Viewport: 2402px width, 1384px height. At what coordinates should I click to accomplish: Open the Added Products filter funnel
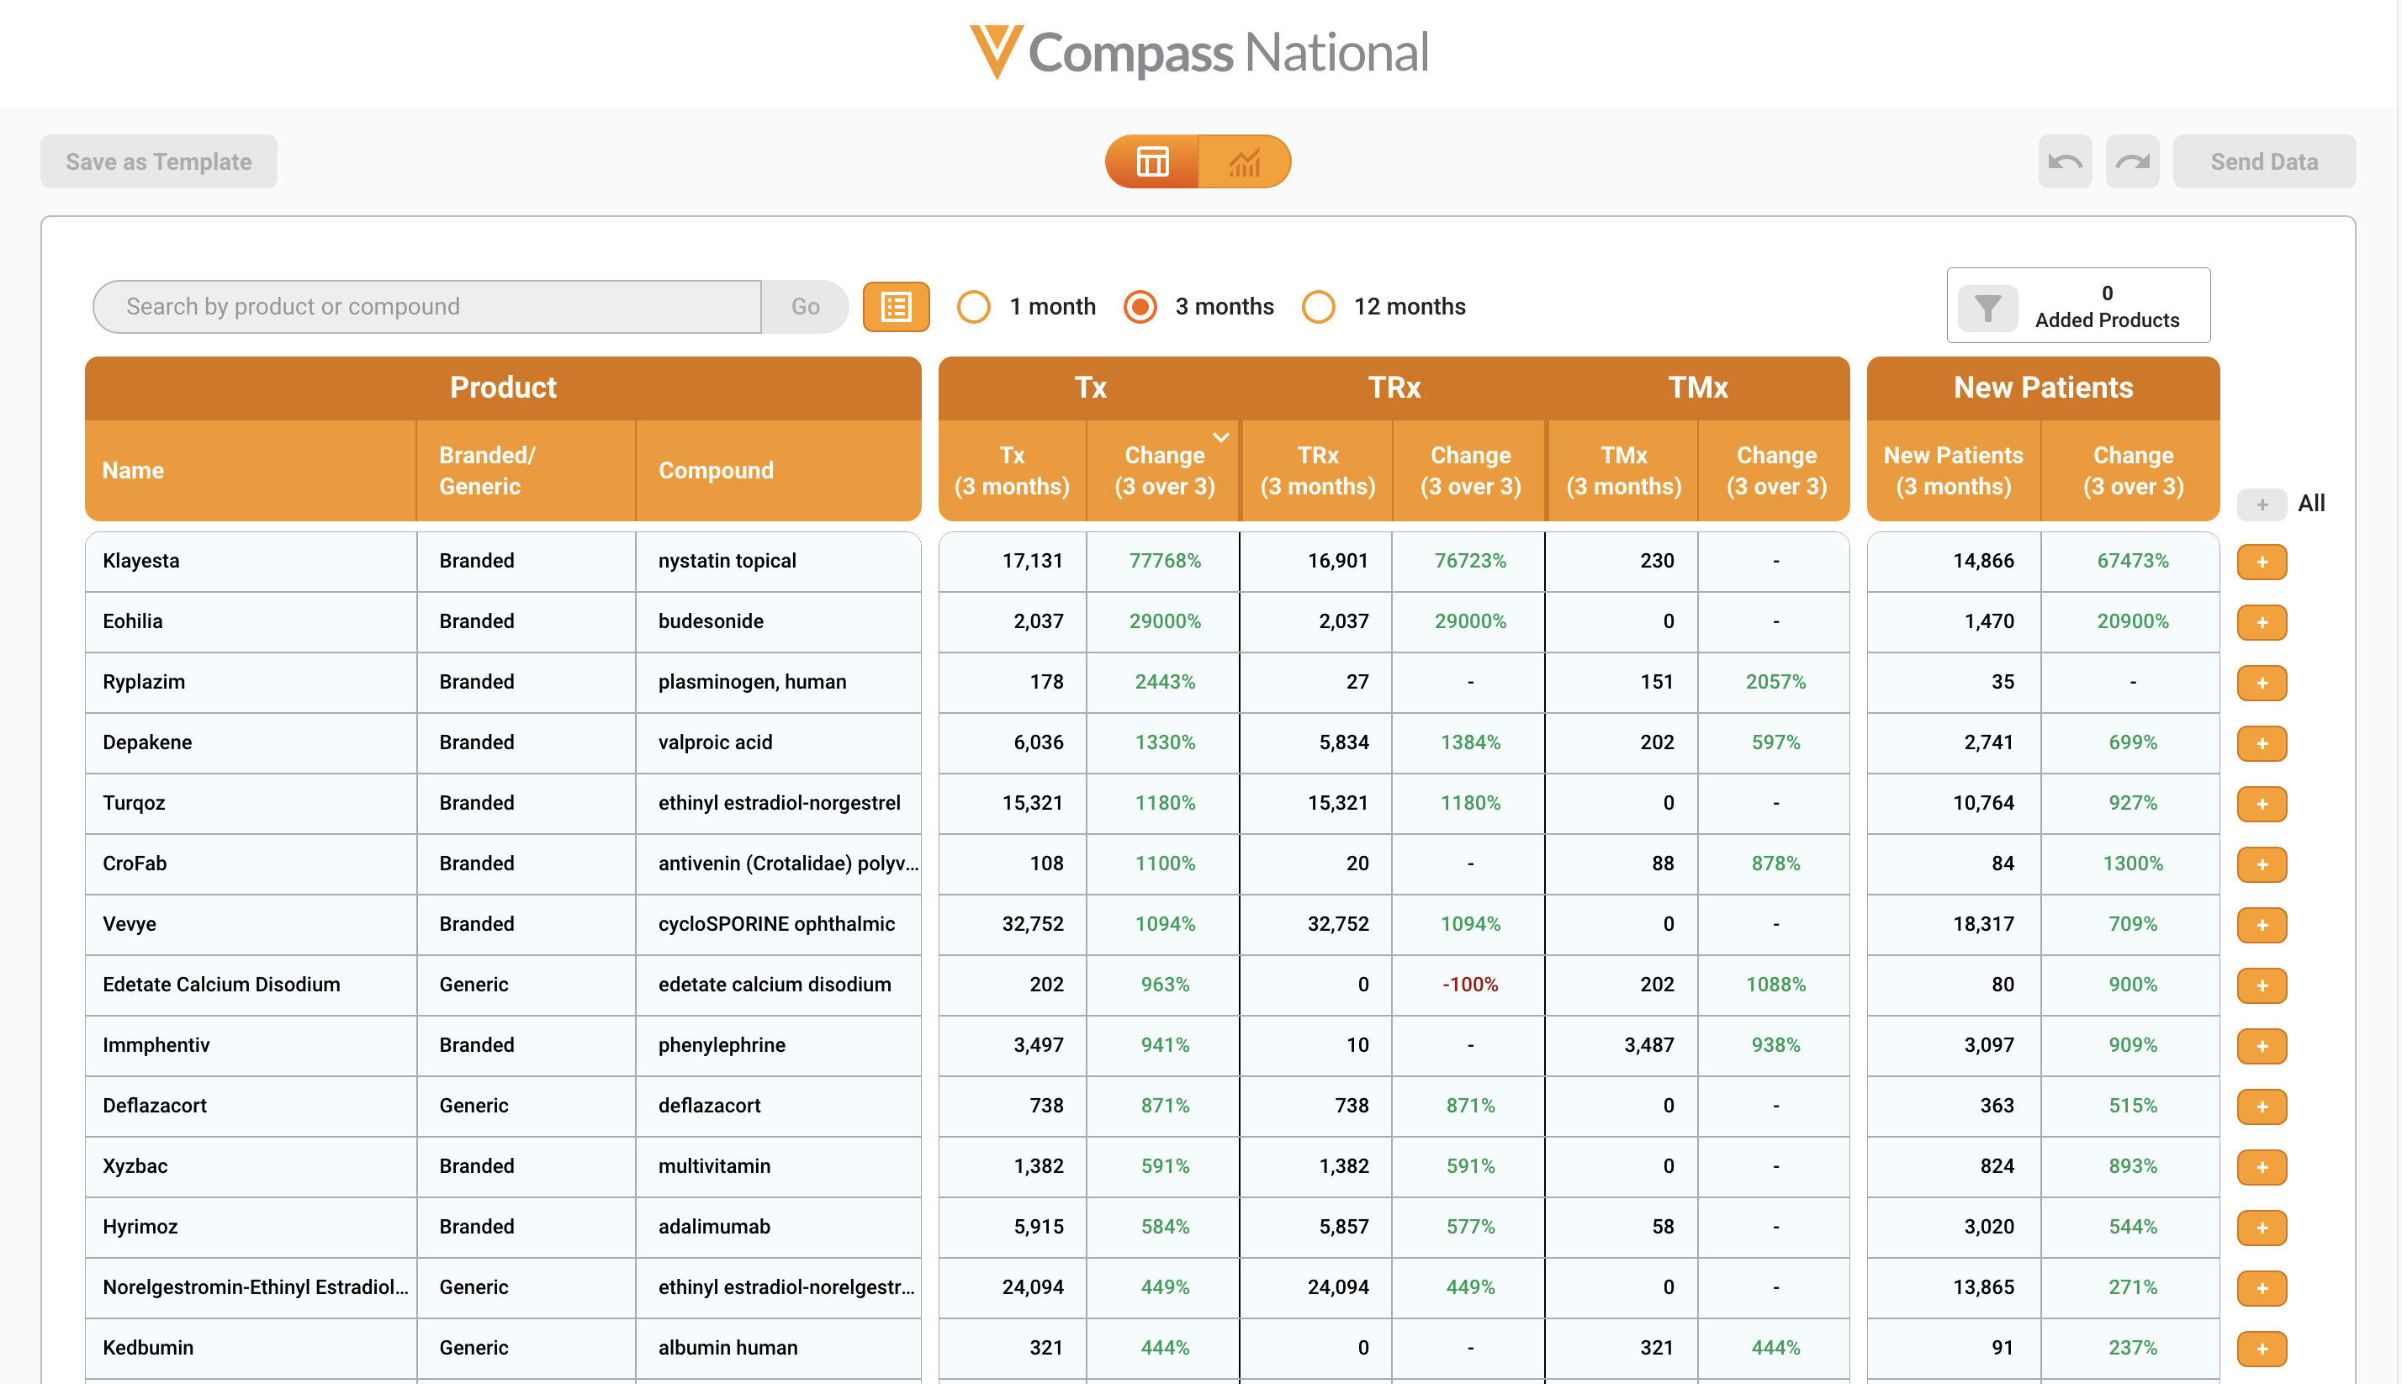click(x=1987, y=307)
